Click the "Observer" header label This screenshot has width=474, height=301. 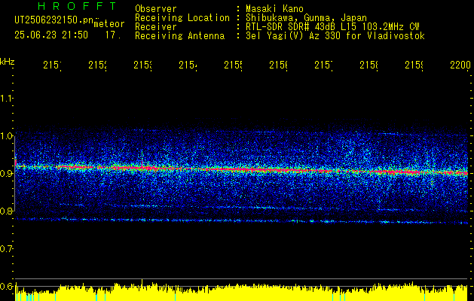[156, 9]
